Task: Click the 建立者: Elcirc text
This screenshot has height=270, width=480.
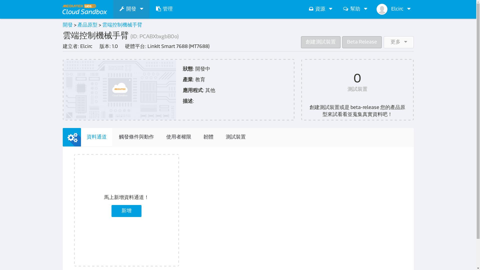Action: click(77, 46)
